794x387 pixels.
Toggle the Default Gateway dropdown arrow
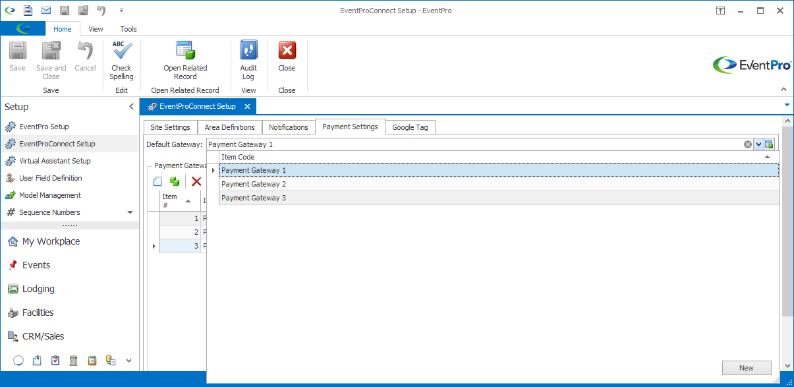click(758, 144)
